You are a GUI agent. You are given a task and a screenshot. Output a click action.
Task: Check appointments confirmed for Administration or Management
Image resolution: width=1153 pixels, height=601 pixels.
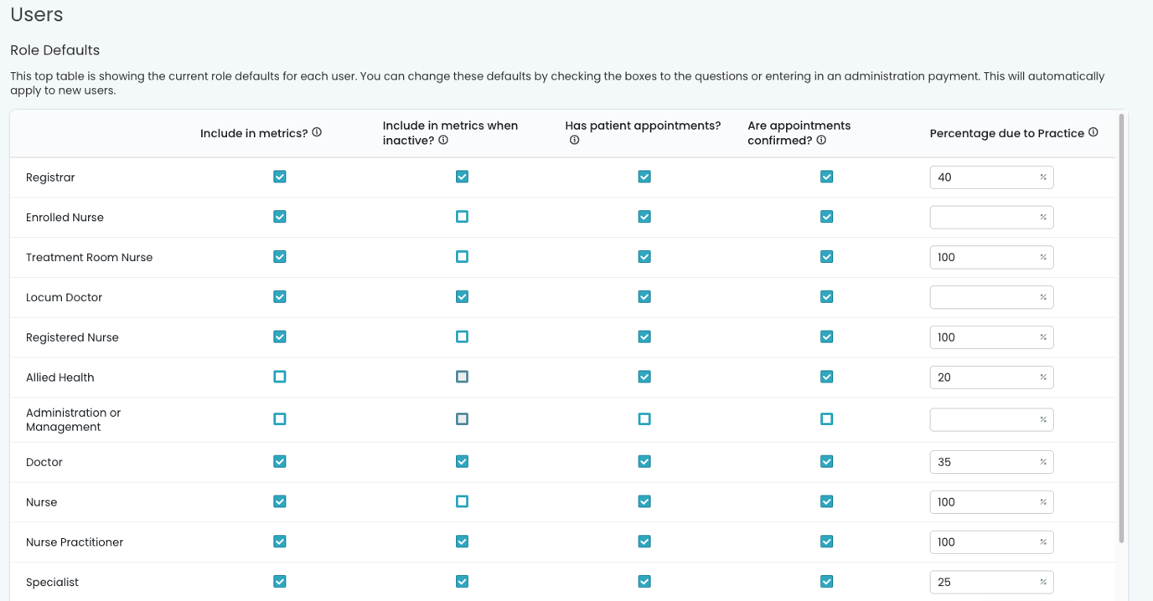pyautogui.click(x=826, y=419)
